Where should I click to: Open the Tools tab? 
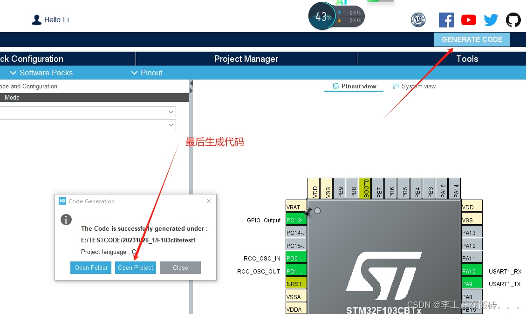(467, 59)
